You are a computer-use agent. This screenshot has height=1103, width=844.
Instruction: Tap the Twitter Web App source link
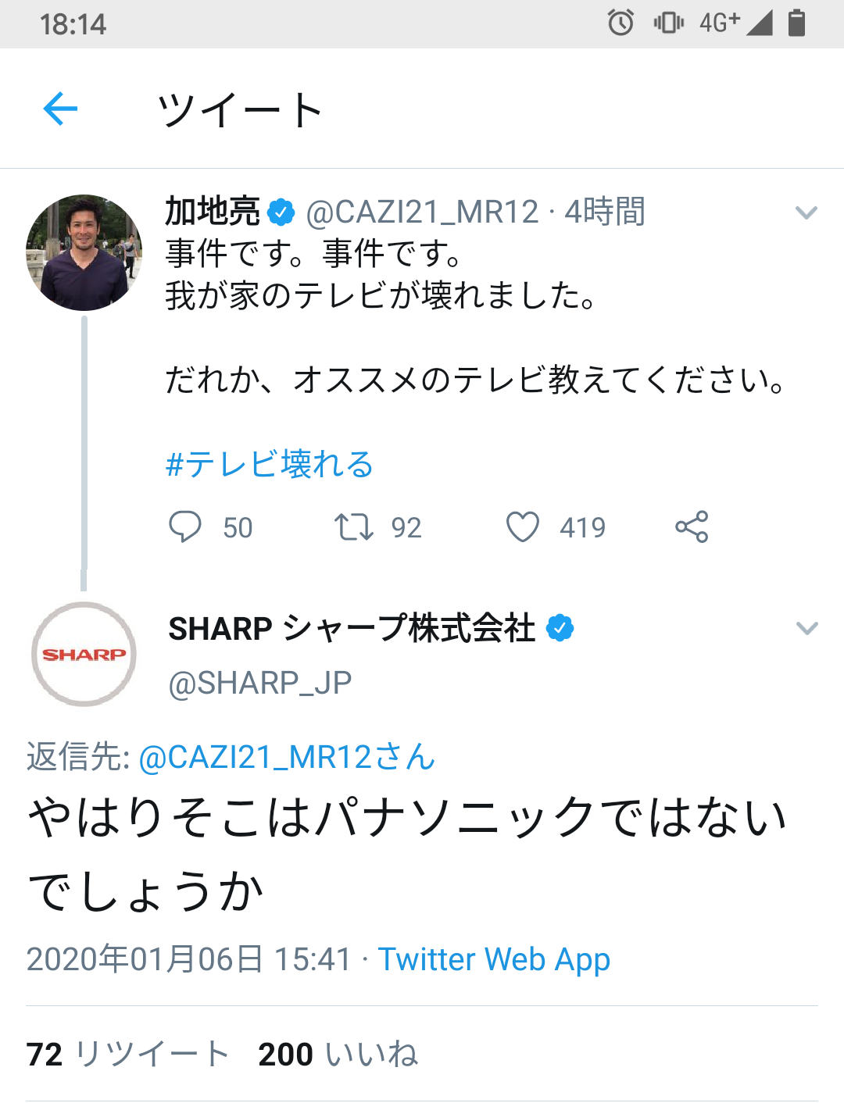[494, 959]
